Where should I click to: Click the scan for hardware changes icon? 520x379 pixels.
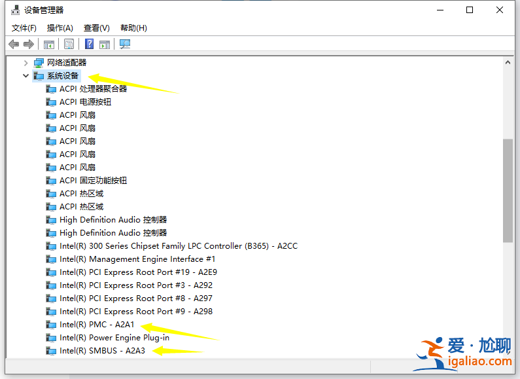[x=125, y=44]
